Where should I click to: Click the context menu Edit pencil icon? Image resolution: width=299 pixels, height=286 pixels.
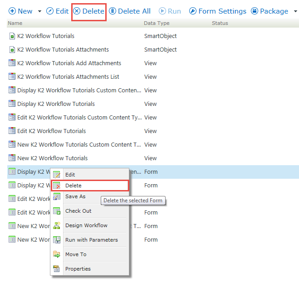pyautogui.click(x=57, y=175)
